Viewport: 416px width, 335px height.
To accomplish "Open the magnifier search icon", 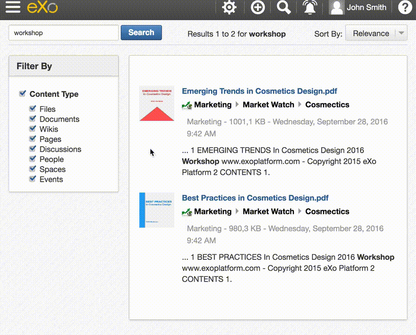I will coord(284,7).
